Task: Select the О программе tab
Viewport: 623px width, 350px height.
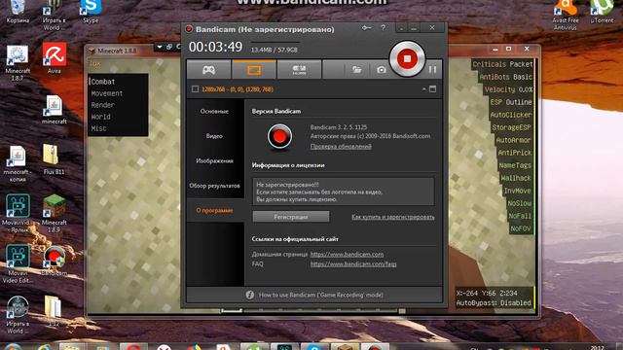Action: pos(214,211)
